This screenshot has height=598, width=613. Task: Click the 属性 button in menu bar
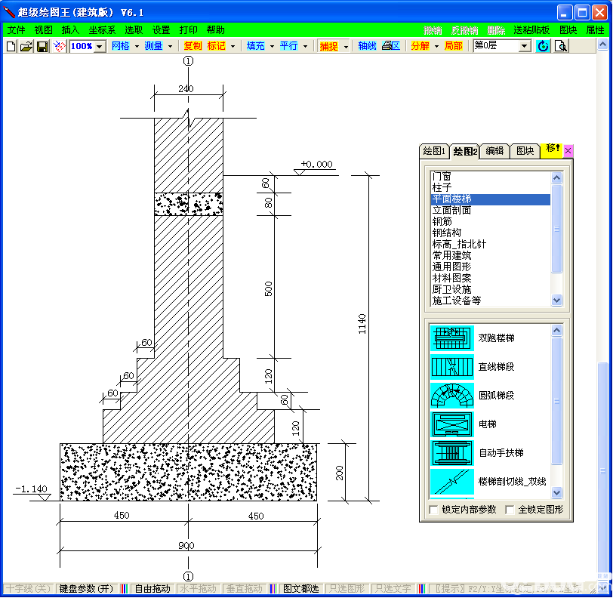(595, 30)
